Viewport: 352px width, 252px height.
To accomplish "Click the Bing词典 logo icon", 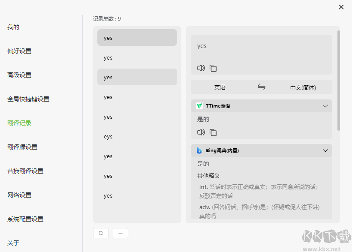I will pyautogui.click(x=199, y=150).
